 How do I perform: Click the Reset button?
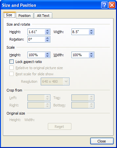pyautogui.click(x=59, y=127)
